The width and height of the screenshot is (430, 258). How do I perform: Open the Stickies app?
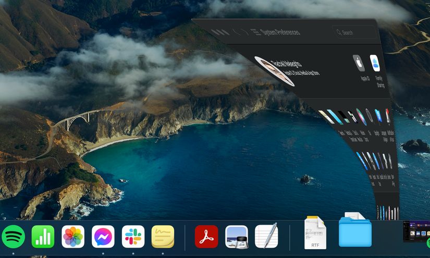coord(163,237)
